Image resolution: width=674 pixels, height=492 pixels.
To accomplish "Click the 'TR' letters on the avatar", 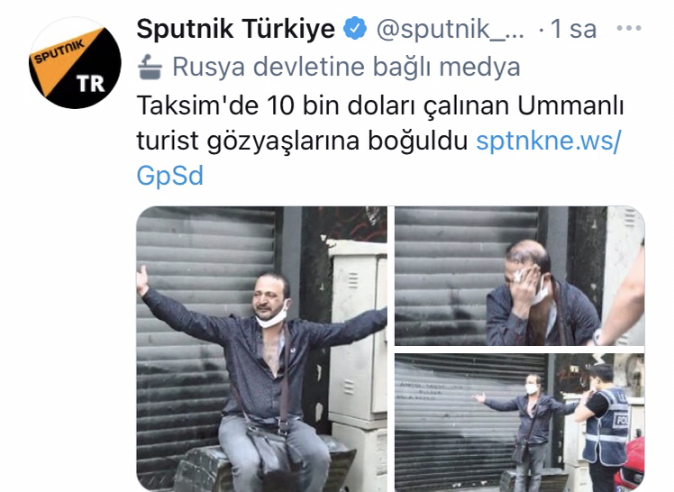I will click(91, 84).
